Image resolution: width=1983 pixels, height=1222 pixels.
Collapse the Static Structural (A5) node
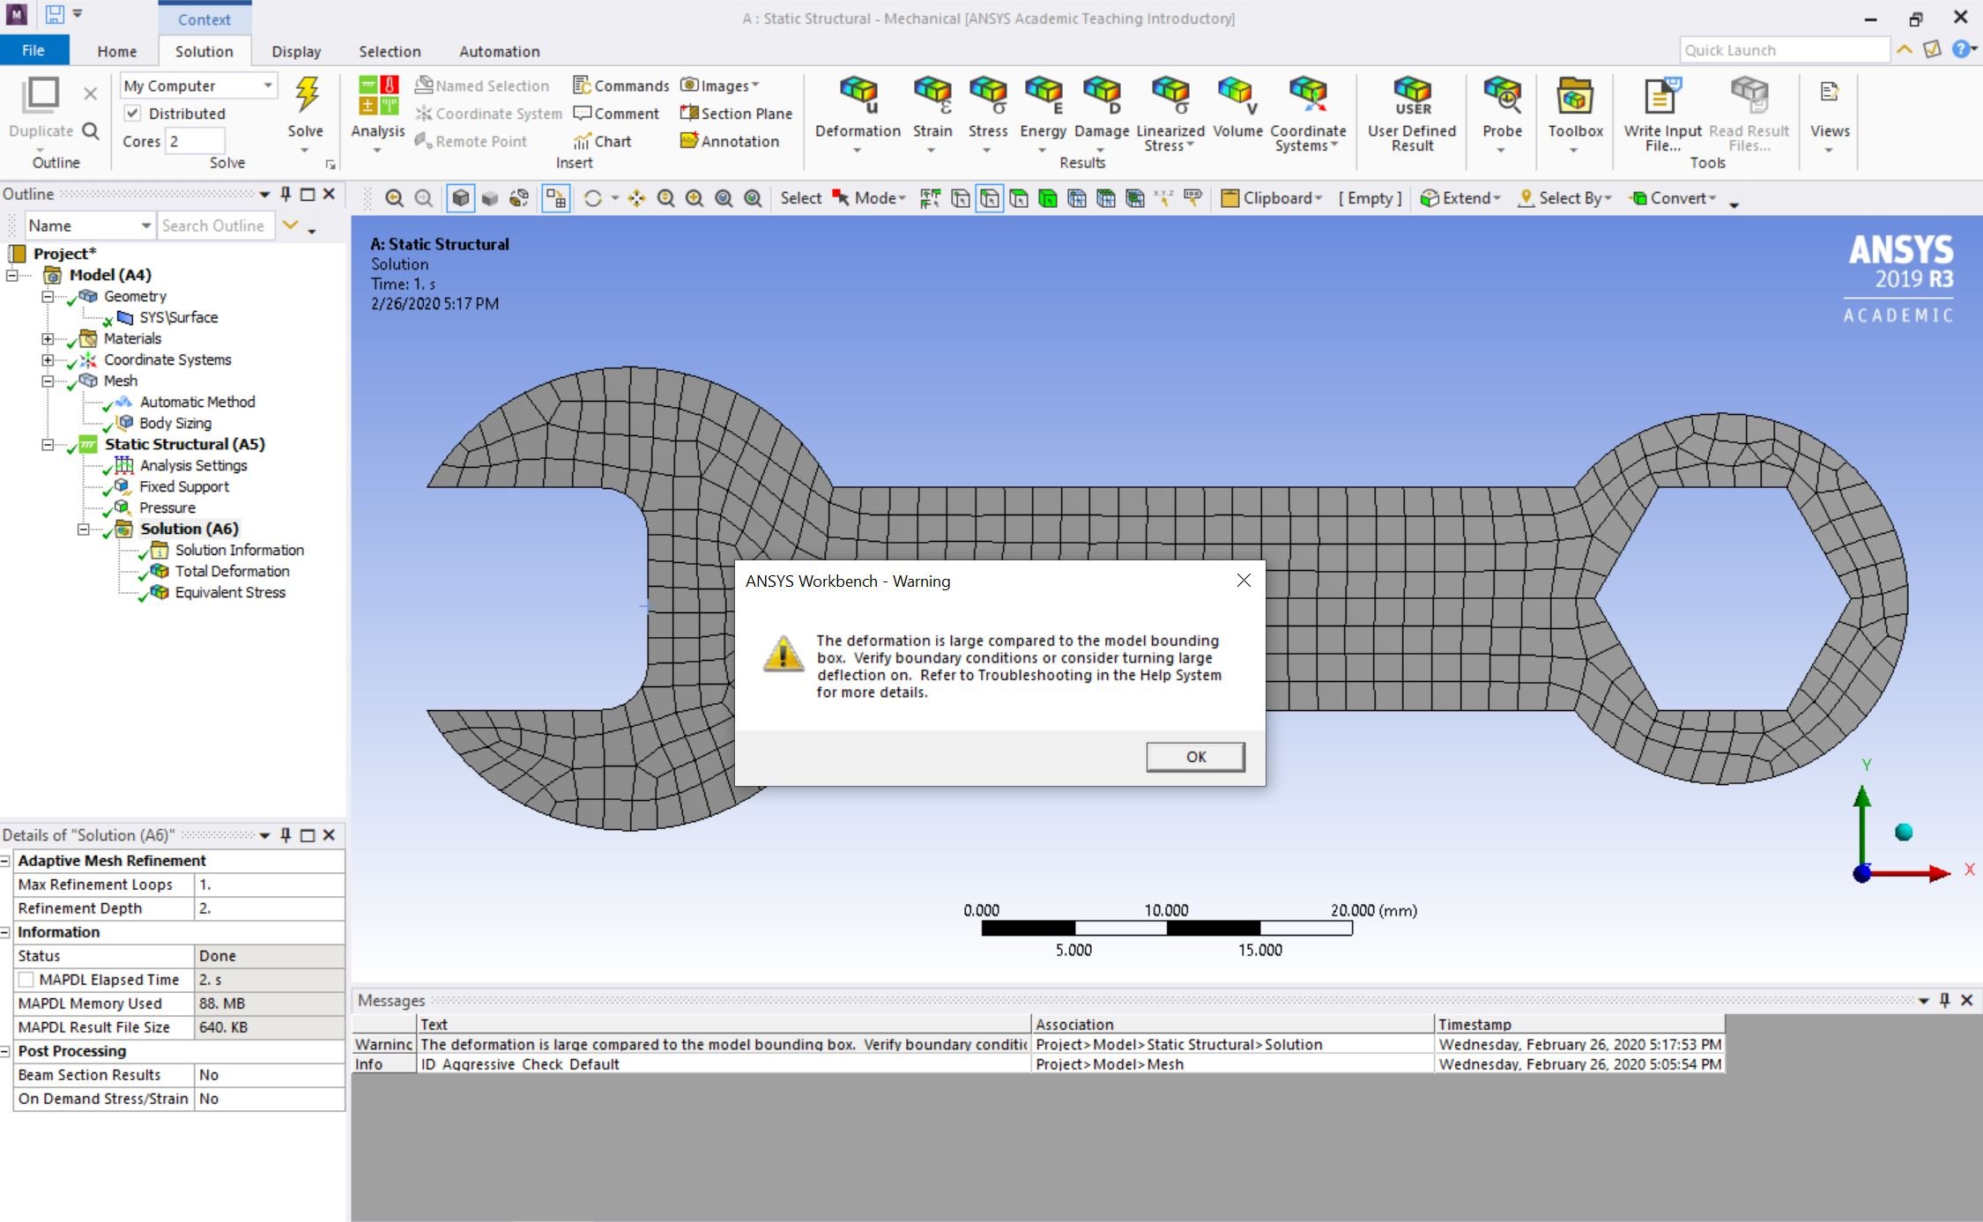pos(48,445)
